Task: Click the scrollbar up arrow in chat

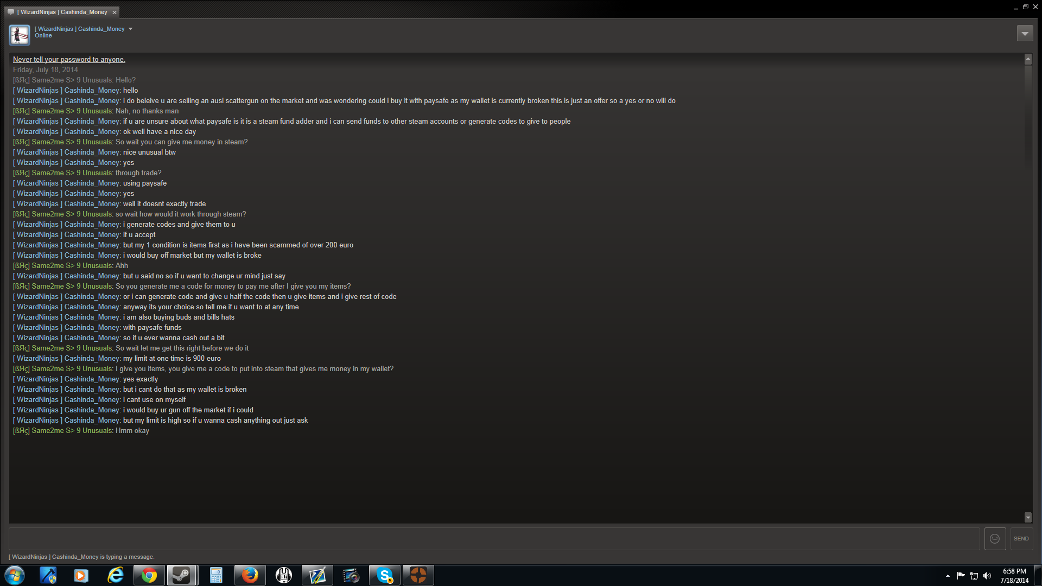Action: click(1028, 59)
